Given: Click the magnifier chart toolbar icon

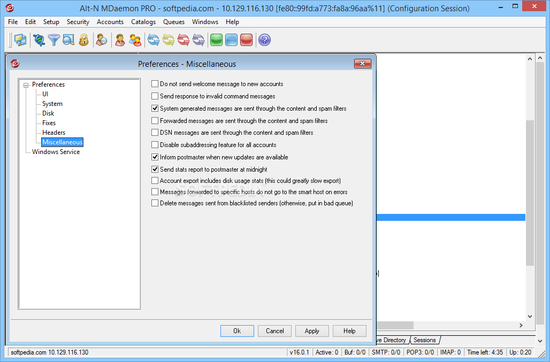Looking at the screenshot, I should [x=68, y=40].
